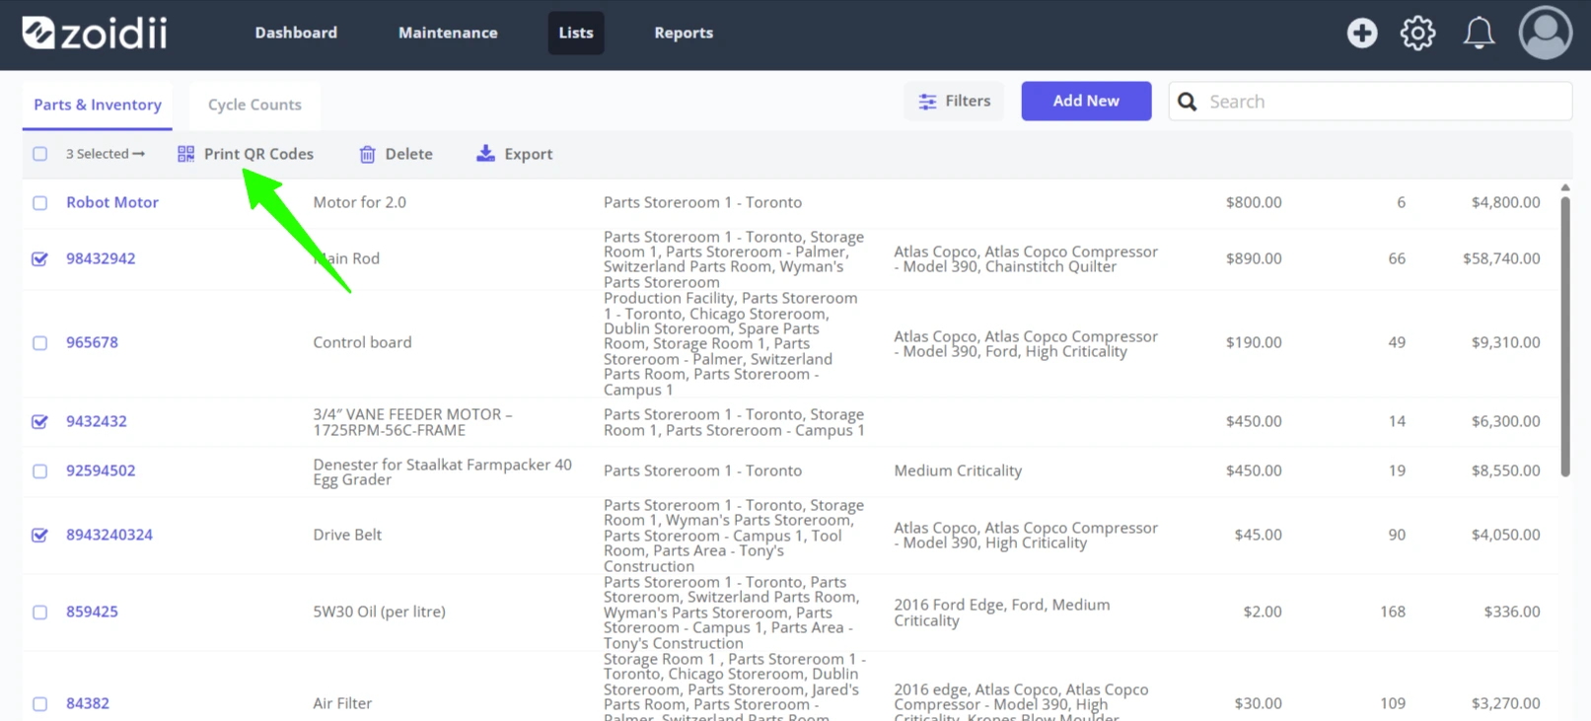Switch to Parts & Inventory tab

[98, 105]
